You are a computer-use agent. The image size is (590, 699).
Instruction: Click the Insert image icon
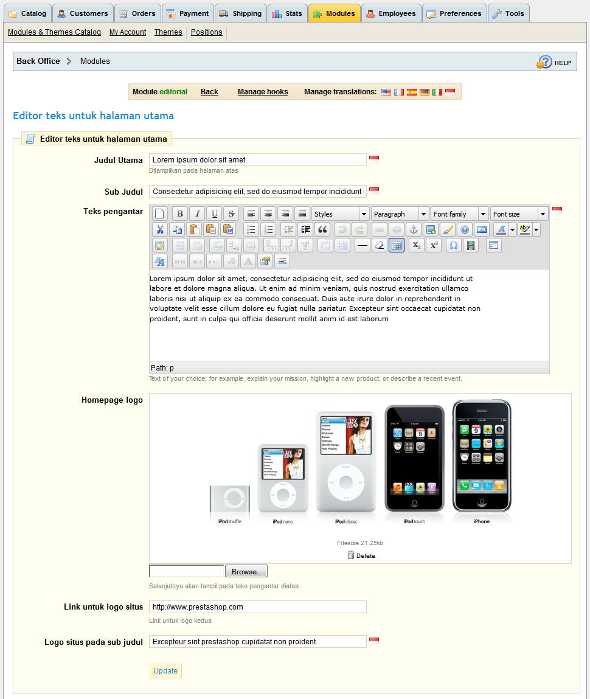coord(431,229)
